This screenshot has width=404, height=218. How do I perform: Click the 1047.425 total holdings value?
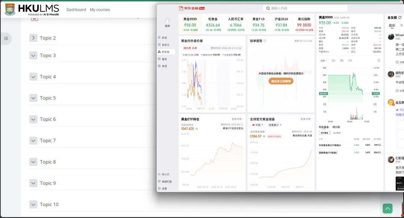(187, 128)
